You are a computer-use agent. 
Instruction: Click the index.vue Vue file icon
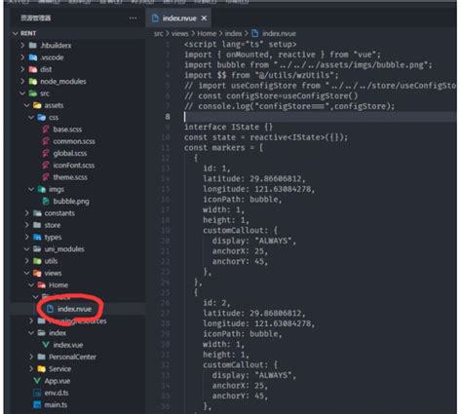point(46,345)
